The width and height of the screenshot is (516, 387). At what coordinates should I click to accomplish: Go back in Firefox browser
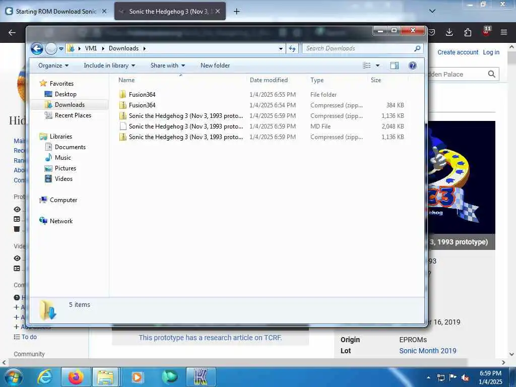12,32
